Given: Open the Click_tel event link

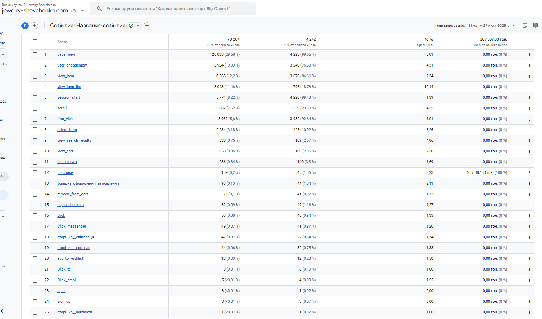Looking at the screenshot, I should (x=64, y=269).
